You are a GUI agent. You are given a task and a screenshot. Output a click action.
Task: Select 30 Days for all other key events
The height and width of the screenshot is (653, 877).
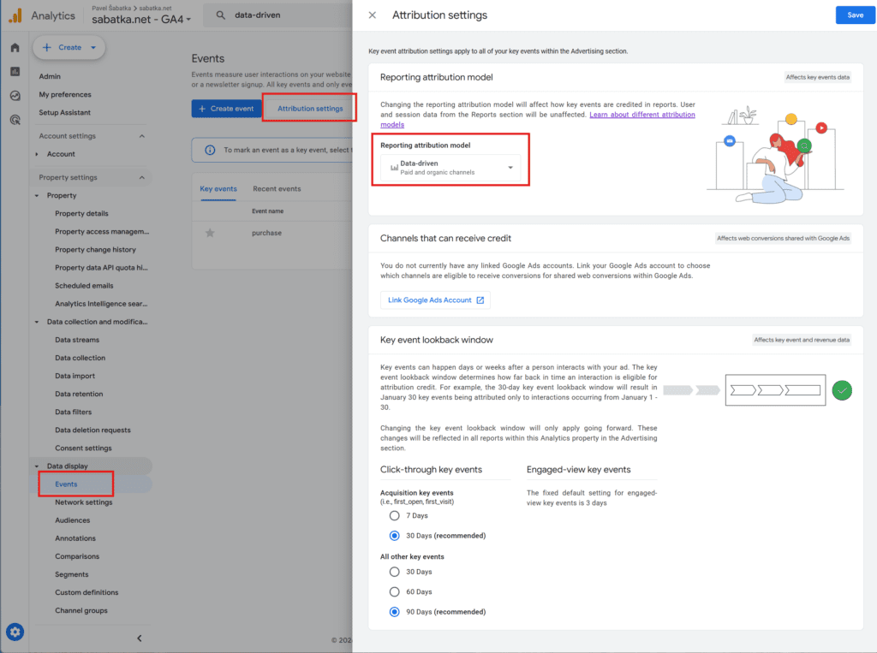click(x=394, y=572)
